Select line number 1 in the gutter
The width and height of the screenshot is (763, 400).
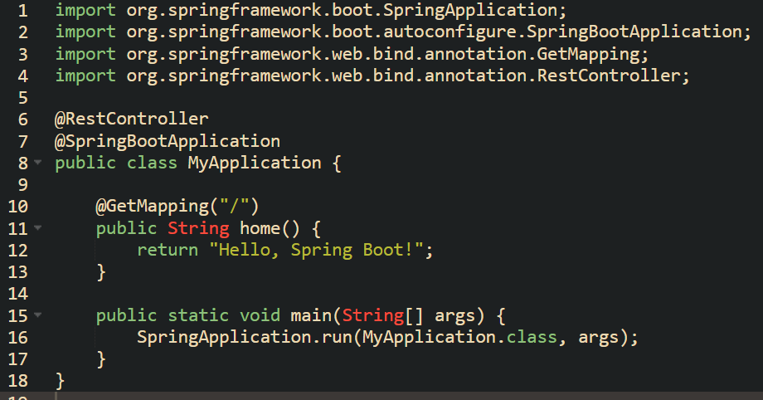tap(23, 10)
